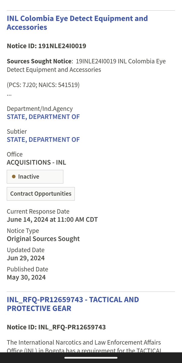
Task: Click the May 30, 2024 published date
Action: [x=26, y=277]
